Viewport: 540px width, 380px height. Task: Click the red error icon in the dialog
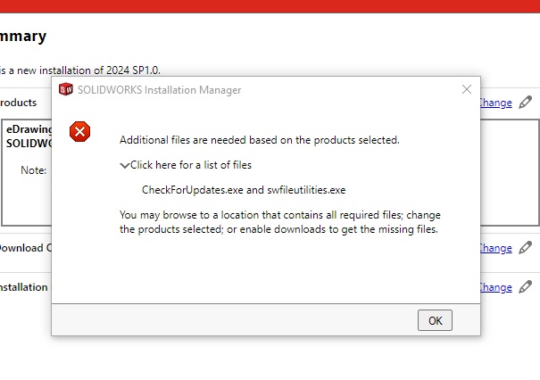80,132
